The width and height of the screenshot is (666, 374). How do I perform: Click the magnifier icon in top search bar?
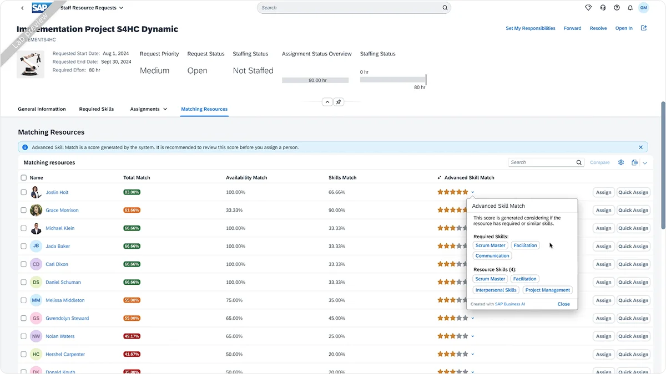coord(445,8)
